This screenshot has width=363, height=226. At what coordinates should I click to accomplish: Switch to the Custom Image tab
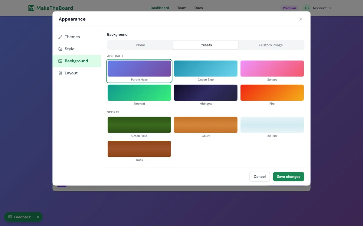[x=271, y=45]
